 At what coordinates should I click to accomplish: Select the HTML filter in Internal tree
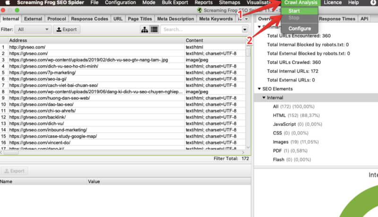tap(296, 115)
